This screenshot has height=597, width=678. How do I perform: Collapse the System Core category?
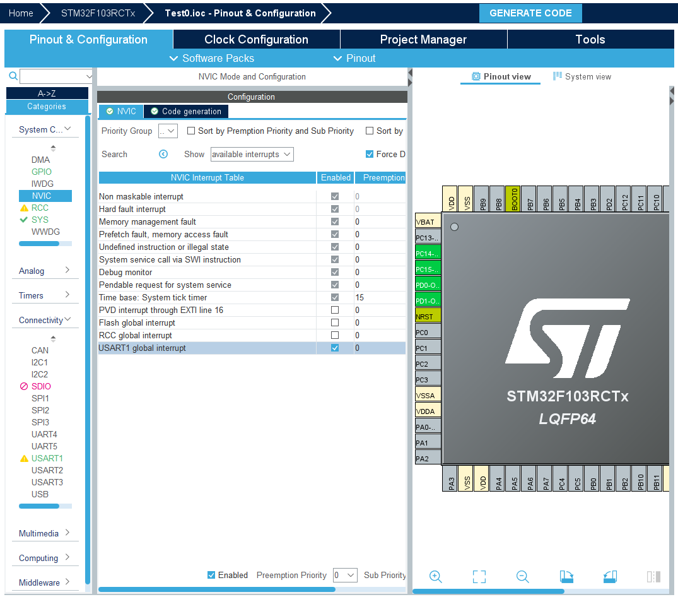point(45,129)
